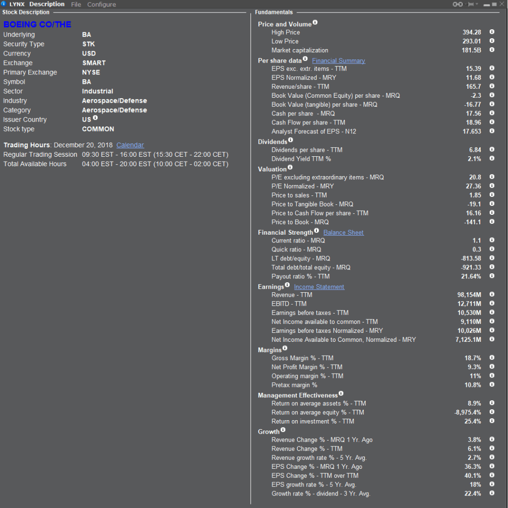This screenshot has width=508, height=508.
Task: Click the BOEING CO/THE company title
Action: 37,24
